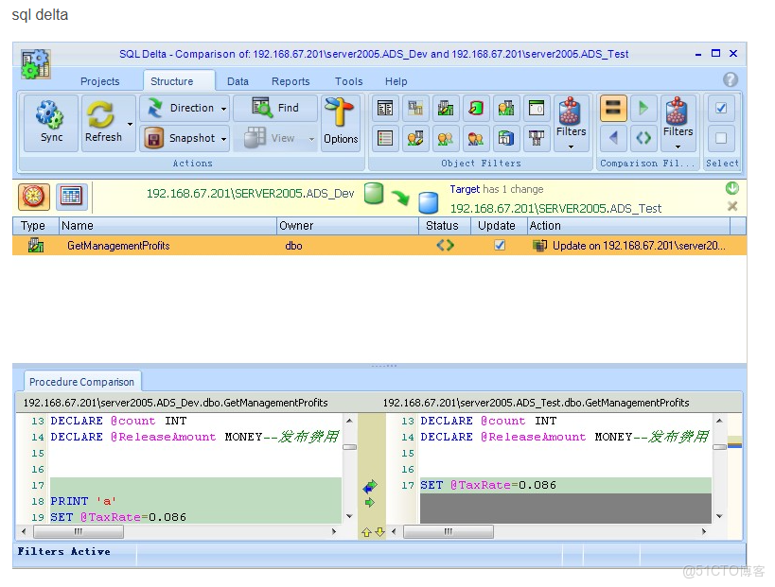
Task: Open the Reports menu
Action: (x=291, y=81)
